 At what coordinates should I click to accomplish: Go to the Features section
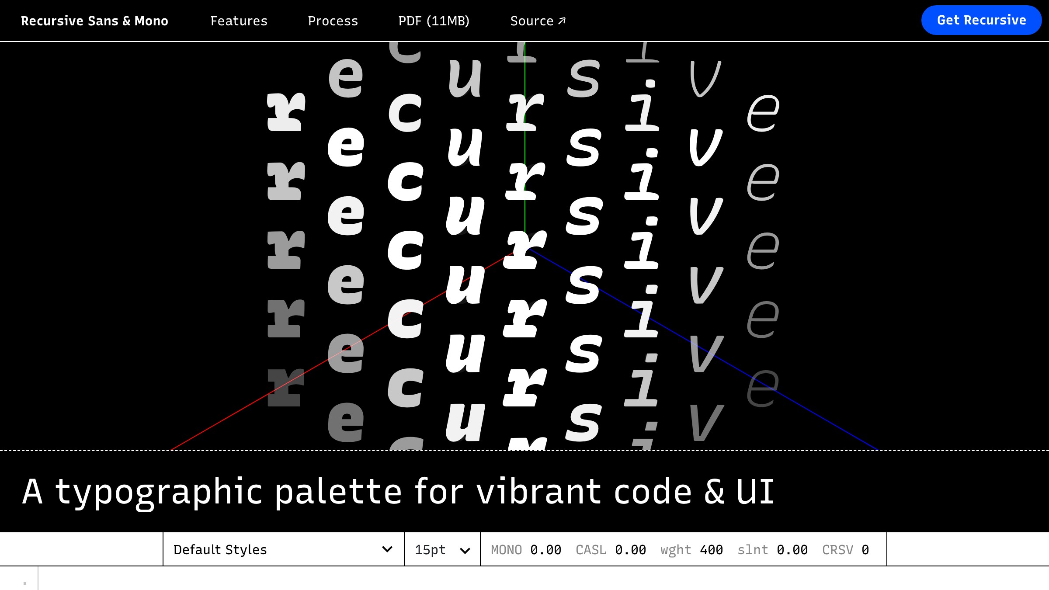pyautogui.click(x=239, y=21)
